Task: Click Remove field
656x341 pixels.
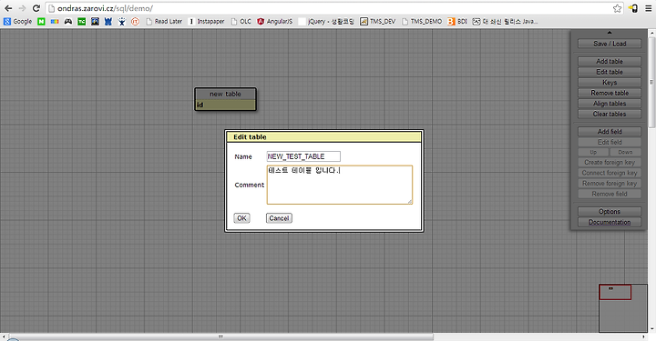Action: 610,194
